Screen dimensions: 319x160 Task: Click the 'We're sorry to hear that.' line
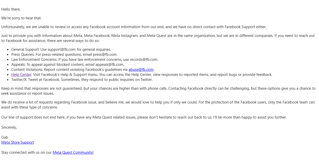coord(21,18)
